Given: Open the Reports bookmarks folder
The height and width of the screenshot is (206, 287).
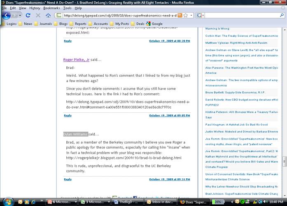Looking at the screenshot, I should coord(78,24).
